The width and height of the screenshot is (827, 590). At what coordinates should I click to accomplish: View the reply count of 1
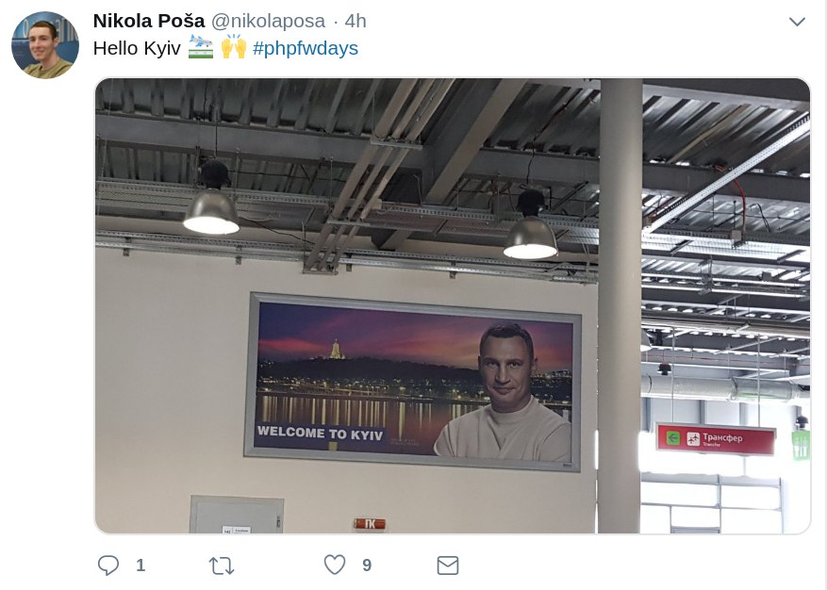(x=141, y=565)
